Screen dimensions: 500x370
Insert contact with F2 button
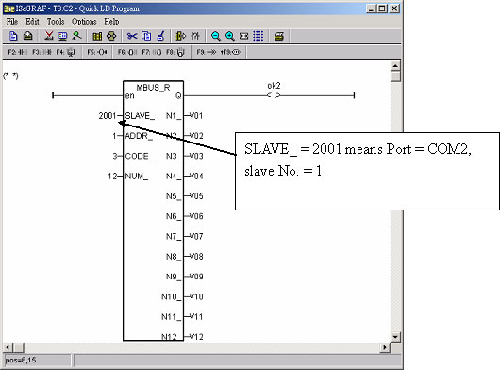[17, 52]
